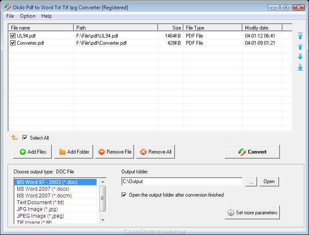Sort by the Modify date column header
Viewport: 309px width, 235px height.
262,27
